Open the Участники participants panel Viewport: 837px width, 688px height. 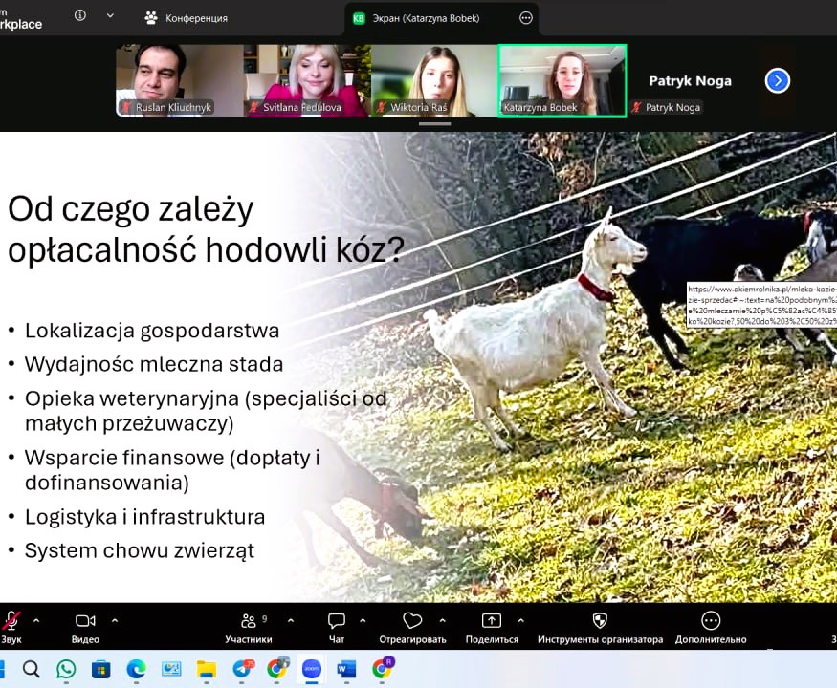[249, 621]
